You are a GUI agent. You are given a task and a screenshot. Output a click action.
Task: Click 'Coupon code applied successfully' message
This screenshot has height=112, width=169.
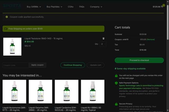(27, 17)
